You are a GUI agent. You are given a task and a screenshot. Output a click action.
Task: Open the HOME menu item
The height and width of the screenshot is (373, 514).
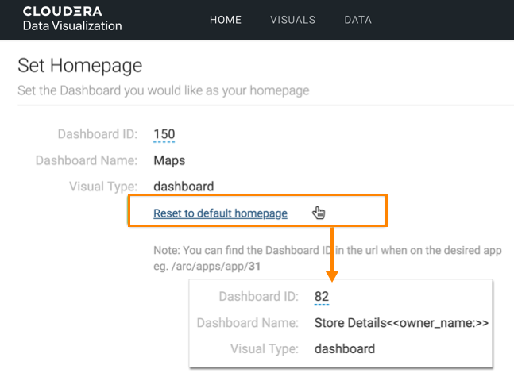(x=226, y=20)
